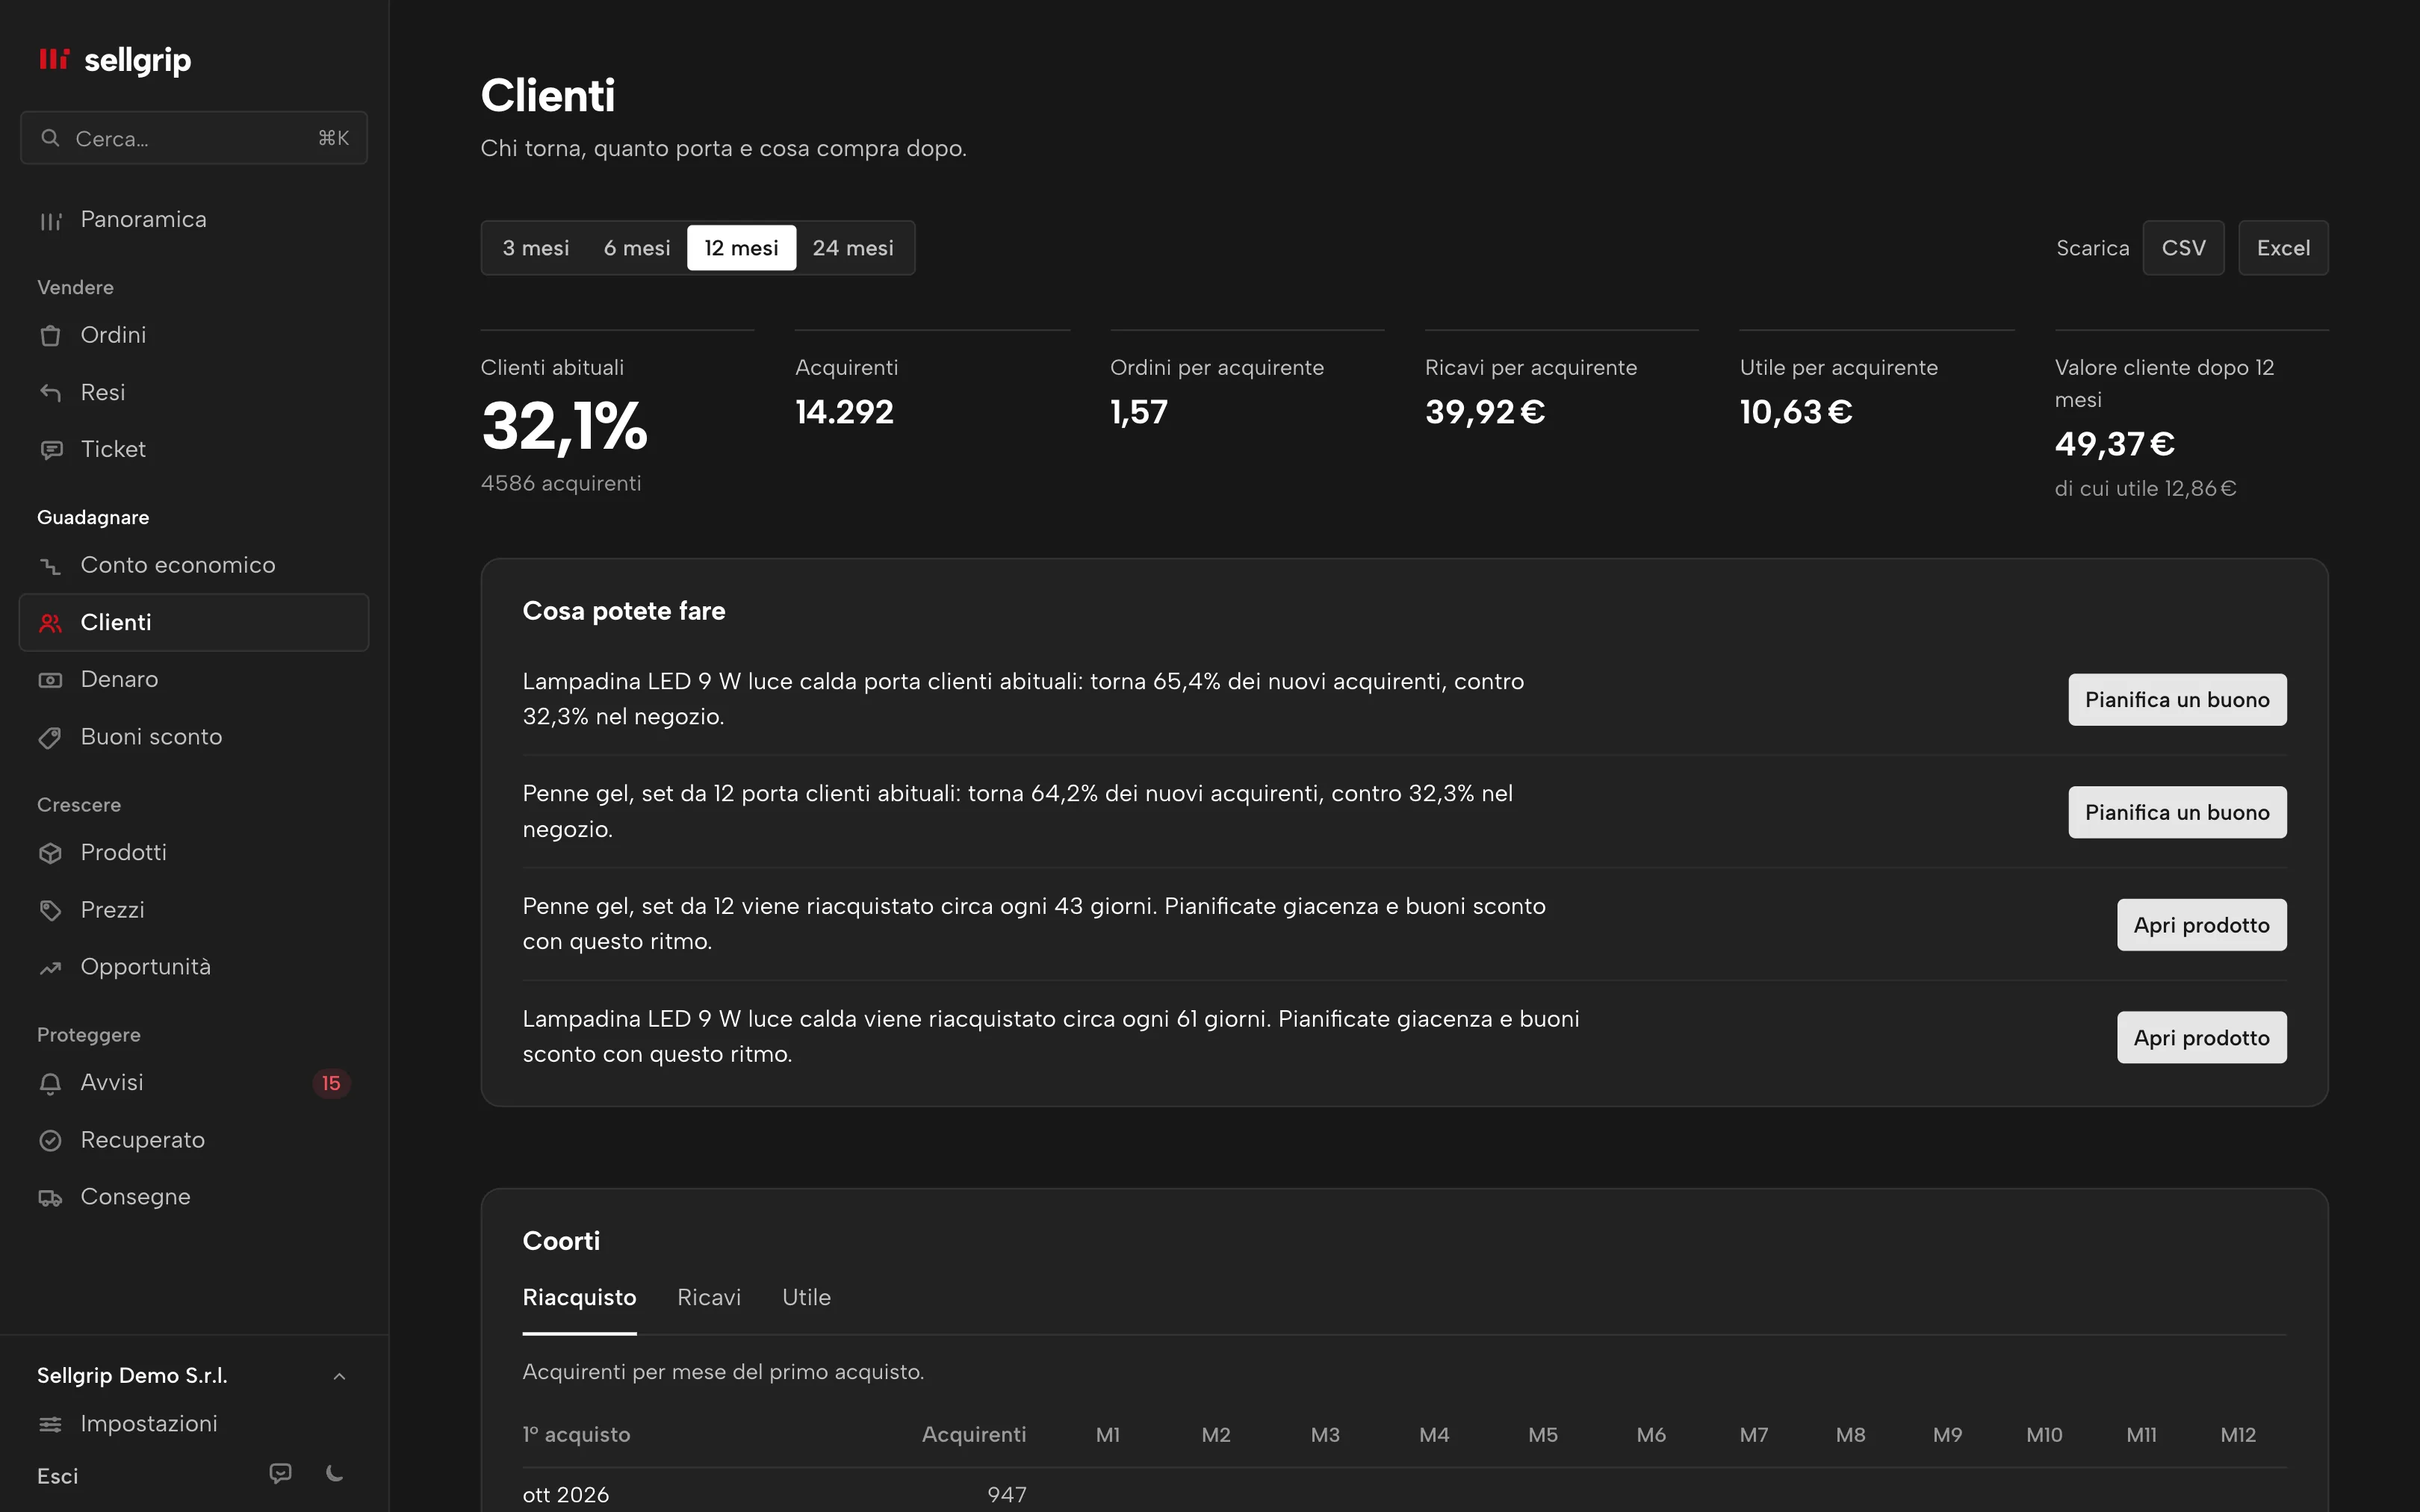Click the Prodotti box icon

[x=50, y=853]
